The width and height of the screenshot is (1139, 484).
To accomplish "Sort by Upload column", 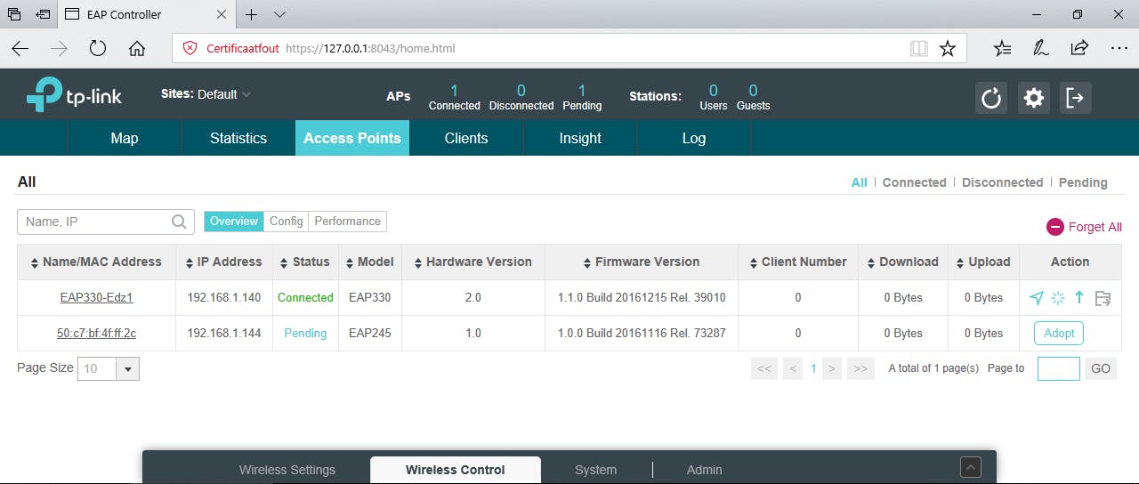I will 982,262.
